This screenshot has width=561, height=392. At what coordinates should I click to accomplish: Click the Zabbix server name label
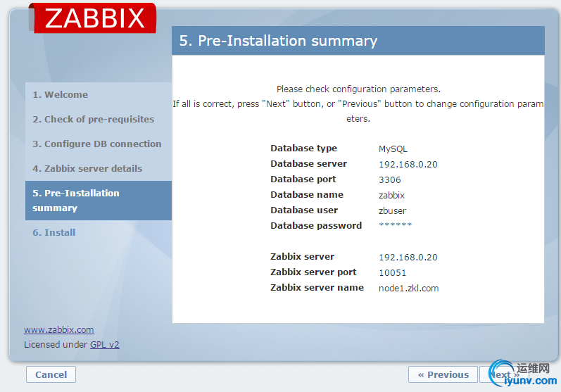(x=317, y=287)
